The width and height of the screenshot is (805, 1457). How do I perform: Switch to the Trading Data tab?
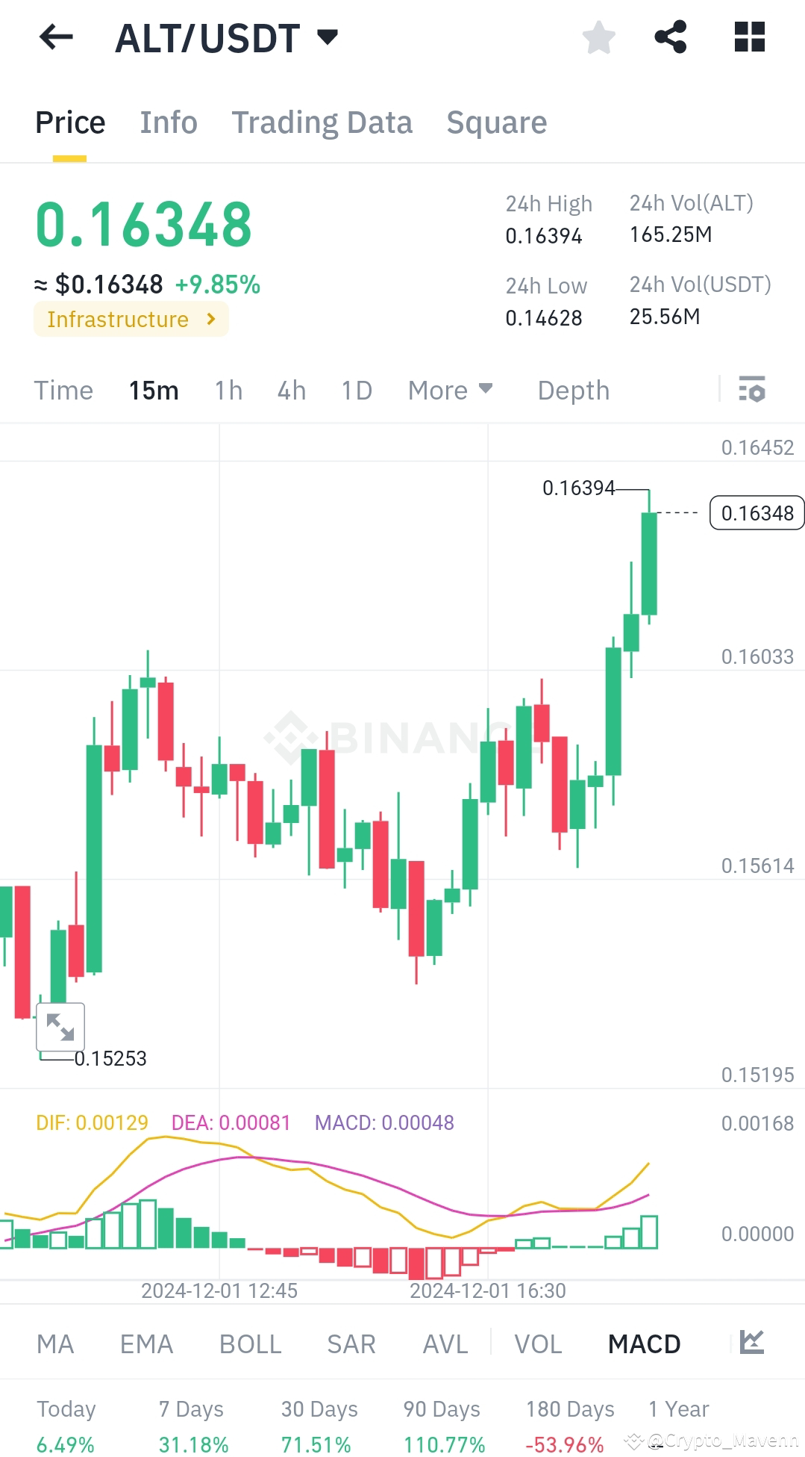322,122
